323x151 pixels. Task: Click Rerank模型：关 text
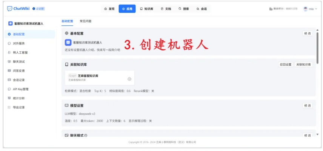coord(144,91)
